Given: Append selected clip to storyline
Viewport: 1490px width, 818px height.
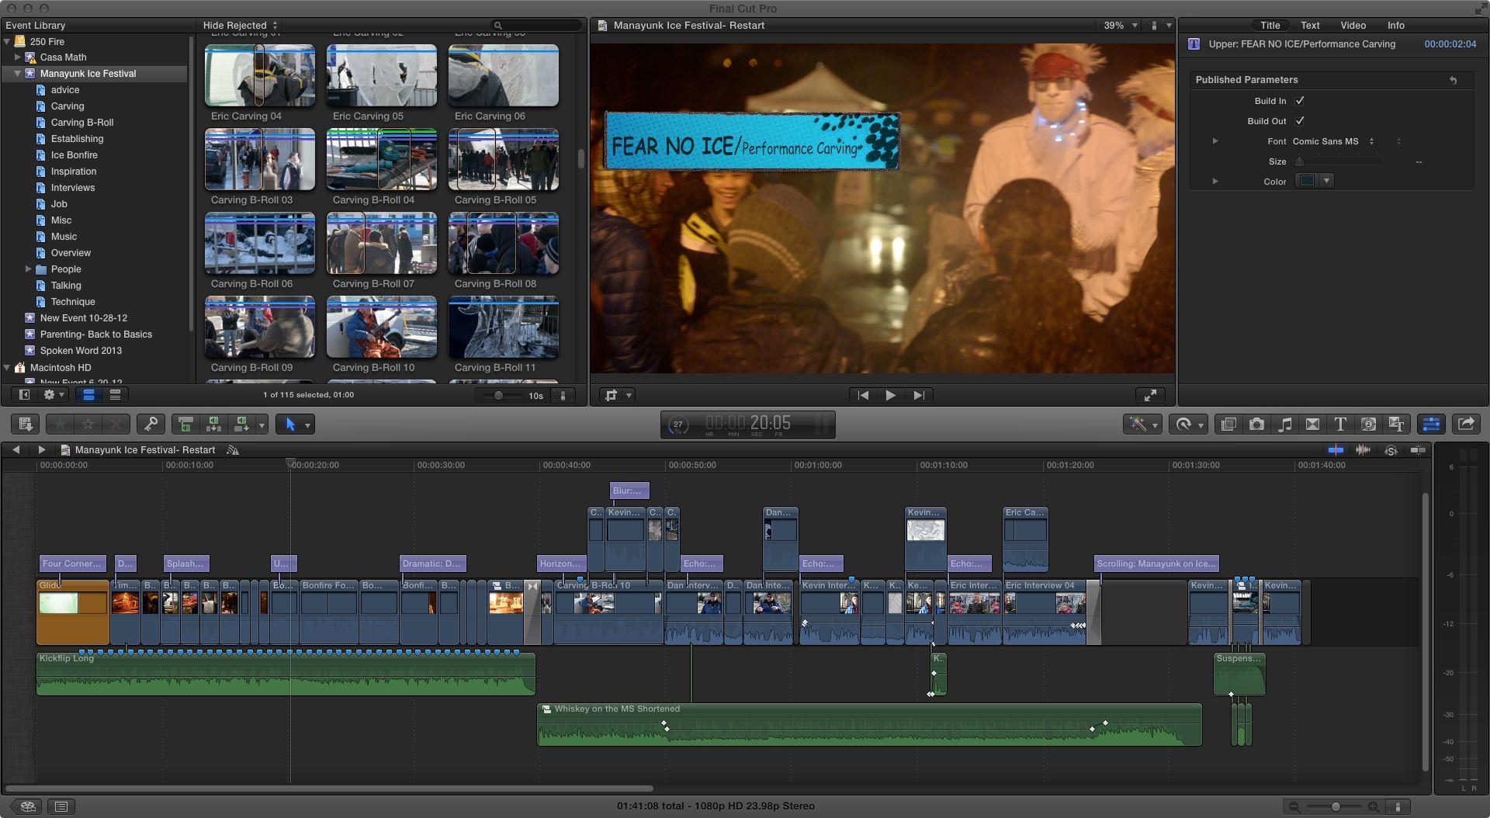Looking at the screenshot, I should point(242,424).
